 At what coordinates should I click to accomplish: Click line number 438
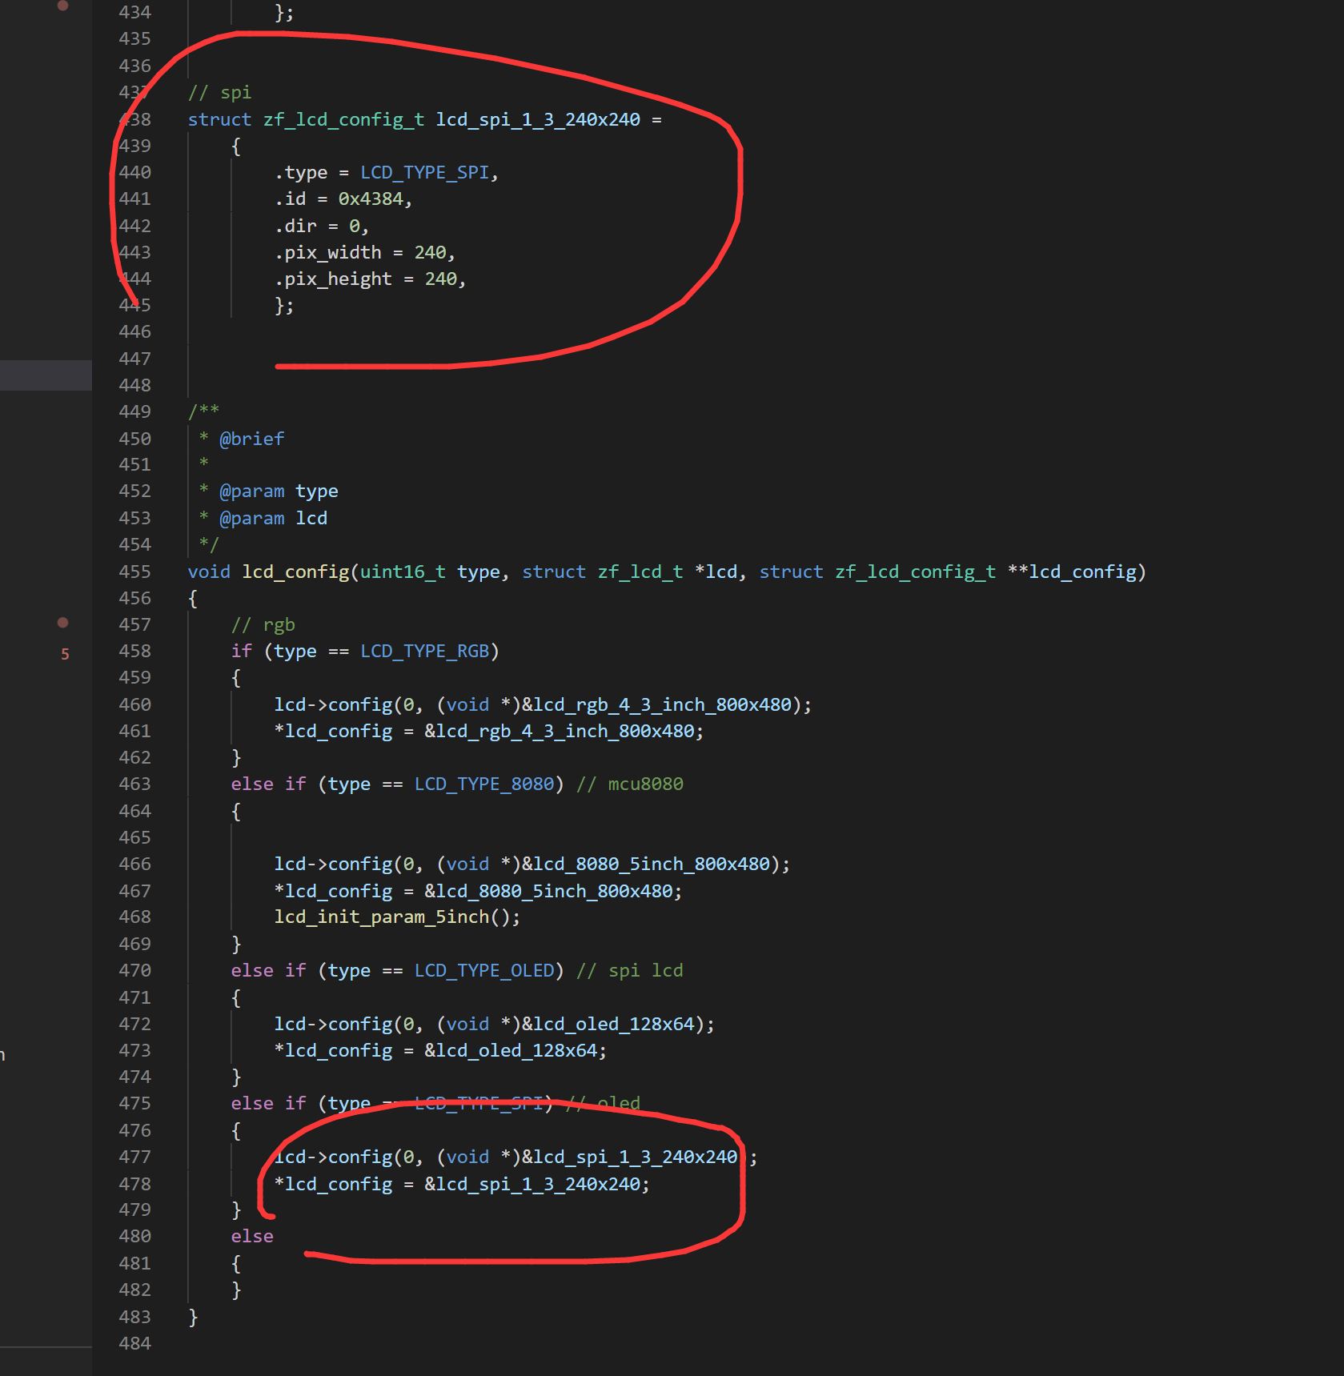pyautogui.click(x=134, y=119)
